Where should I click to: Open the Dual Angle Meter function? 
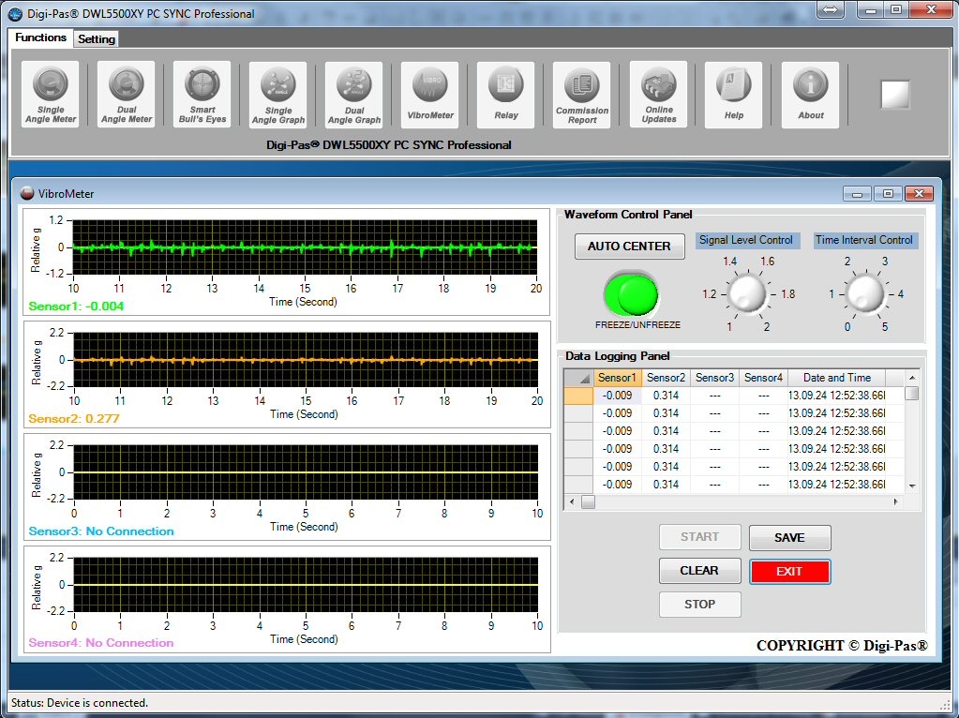click(126, 94)
